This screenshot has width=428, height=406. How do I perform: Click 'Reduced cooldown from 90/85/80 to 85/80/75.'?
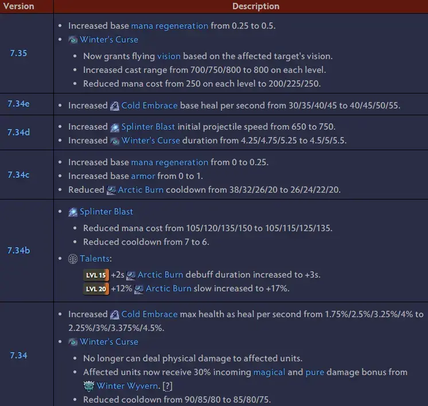177,400
